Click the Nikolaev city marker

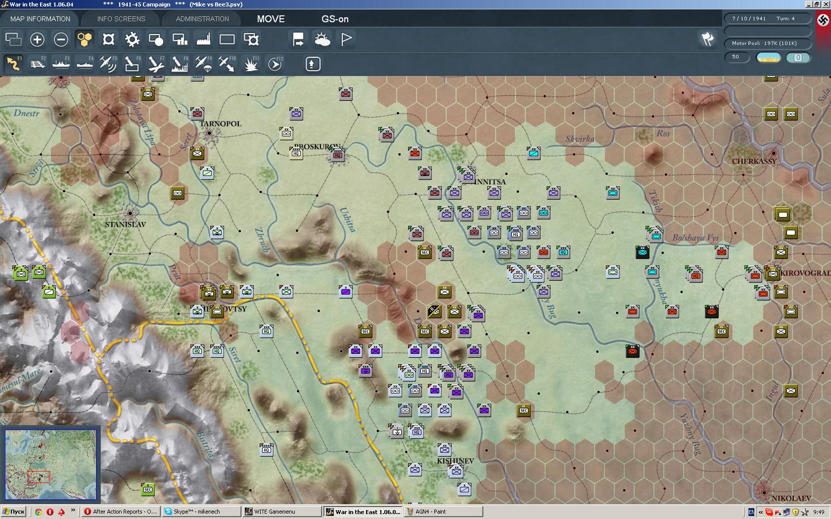(764, 492)
